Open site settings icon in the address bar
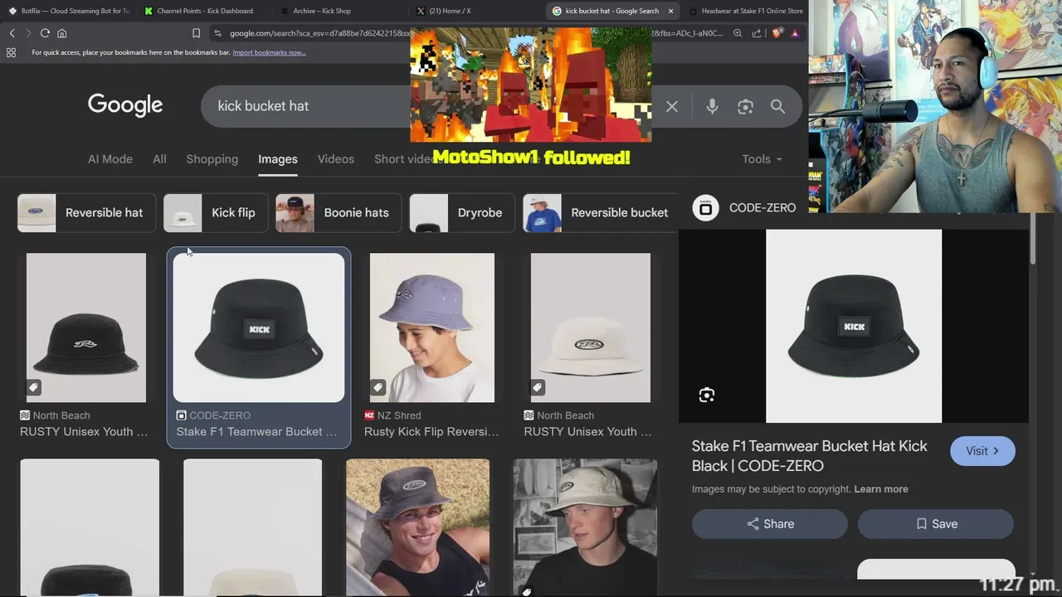 click(217, 33)
